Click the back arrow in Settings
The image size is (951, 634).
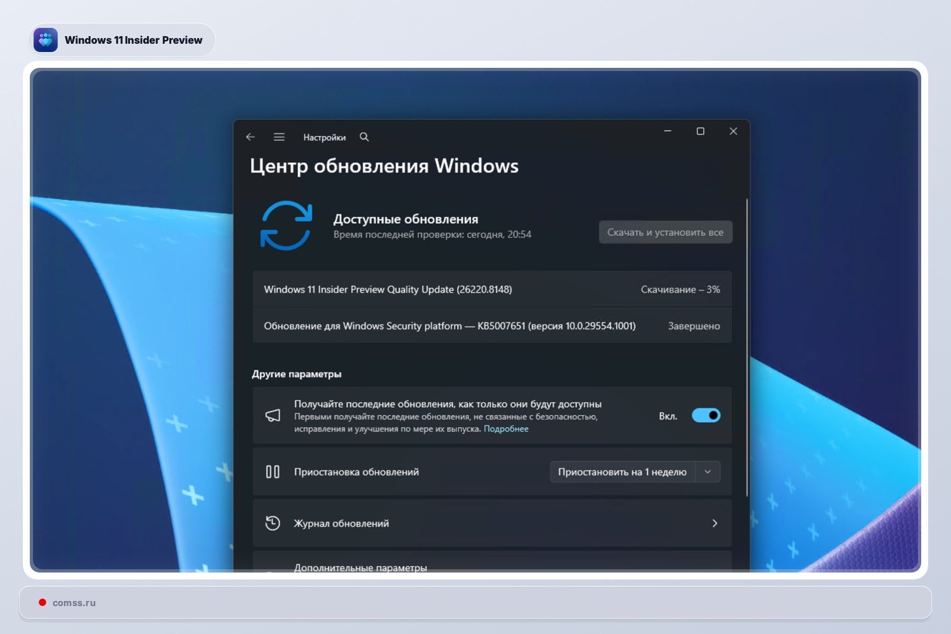click(250, 137)
